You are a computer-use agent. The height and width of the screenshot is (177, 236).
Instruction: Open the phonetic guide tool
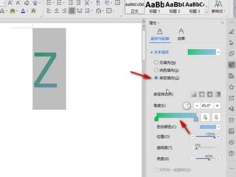(x=35, y=2)
